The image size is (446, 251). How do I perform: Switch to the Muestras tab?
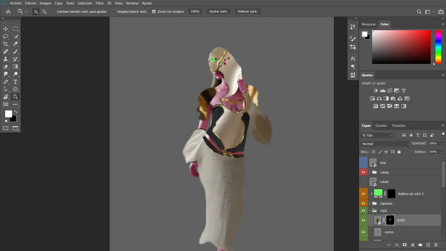[369, 24]
